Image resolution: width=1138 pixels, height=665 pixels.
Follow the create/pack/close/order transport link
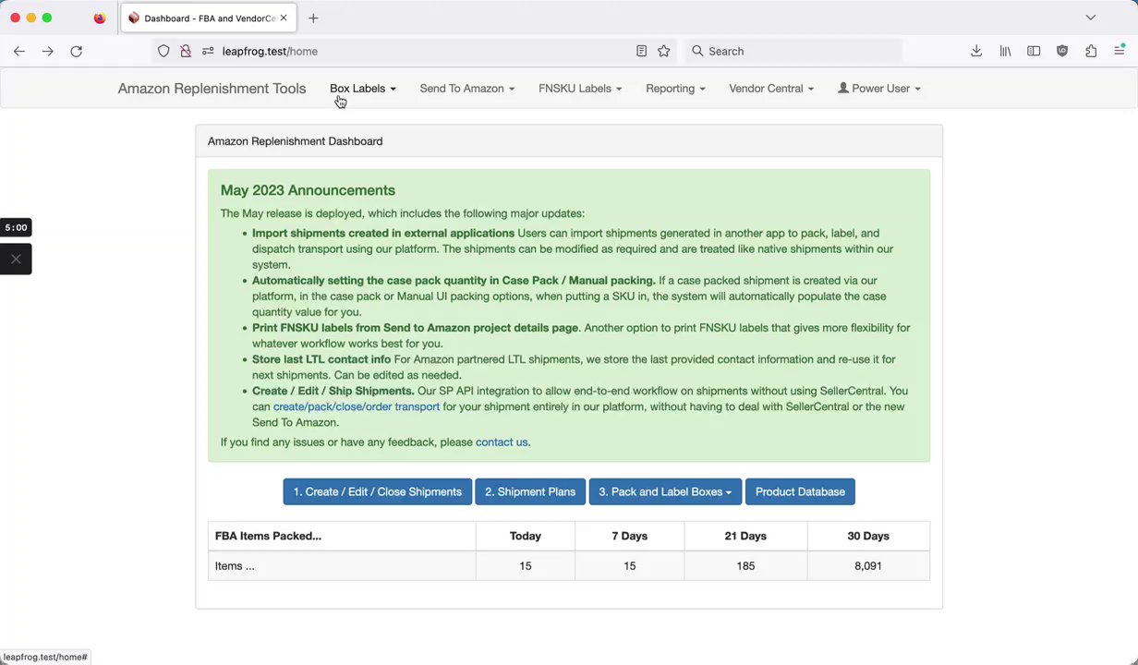coord(357,406)
